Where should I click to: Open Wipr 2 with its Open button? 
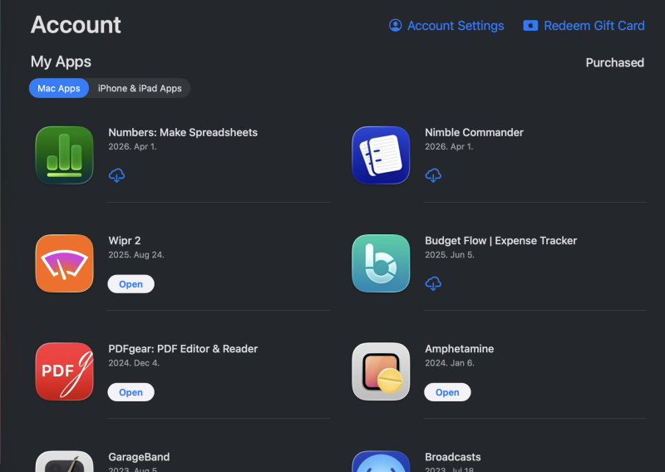click(x=131, y=284)
